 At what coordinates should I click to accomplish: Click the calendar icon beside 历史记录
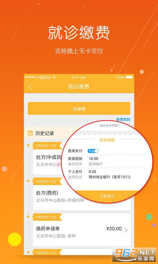(30, 133)
